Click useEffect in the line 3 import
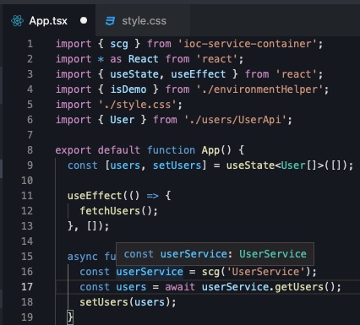360x325 pixels. click(199, 74)
